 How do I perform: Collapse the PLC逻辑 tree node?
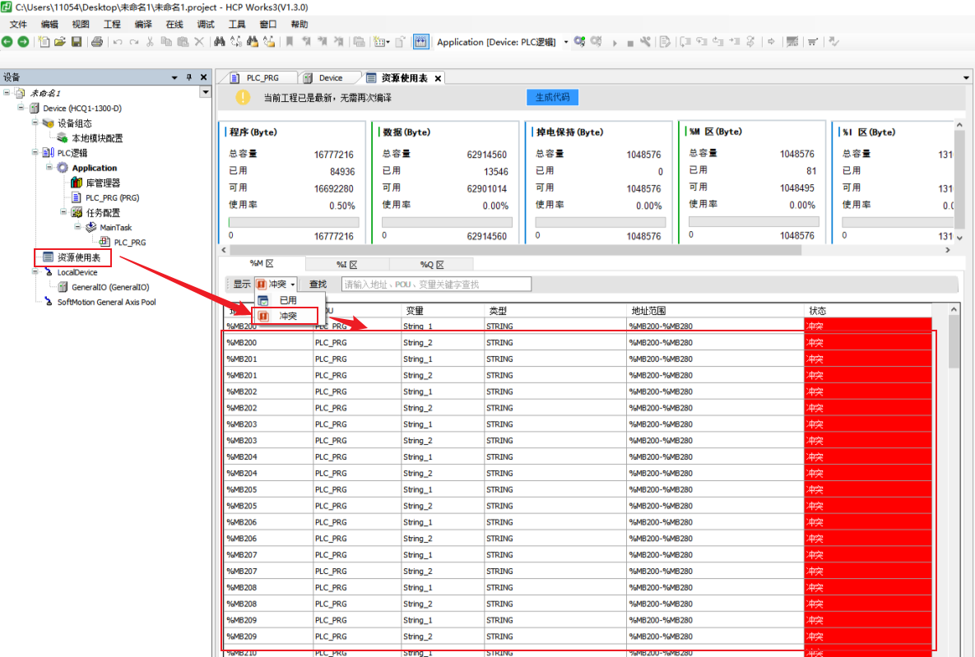pos(35,153)
